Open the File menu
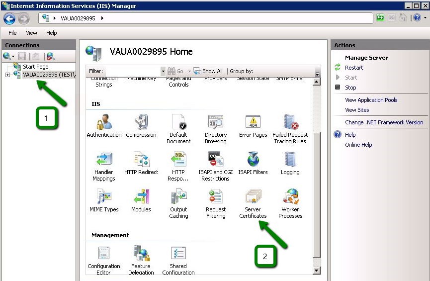The width and height of the screenshot is (430, 281). pos(12,33)
